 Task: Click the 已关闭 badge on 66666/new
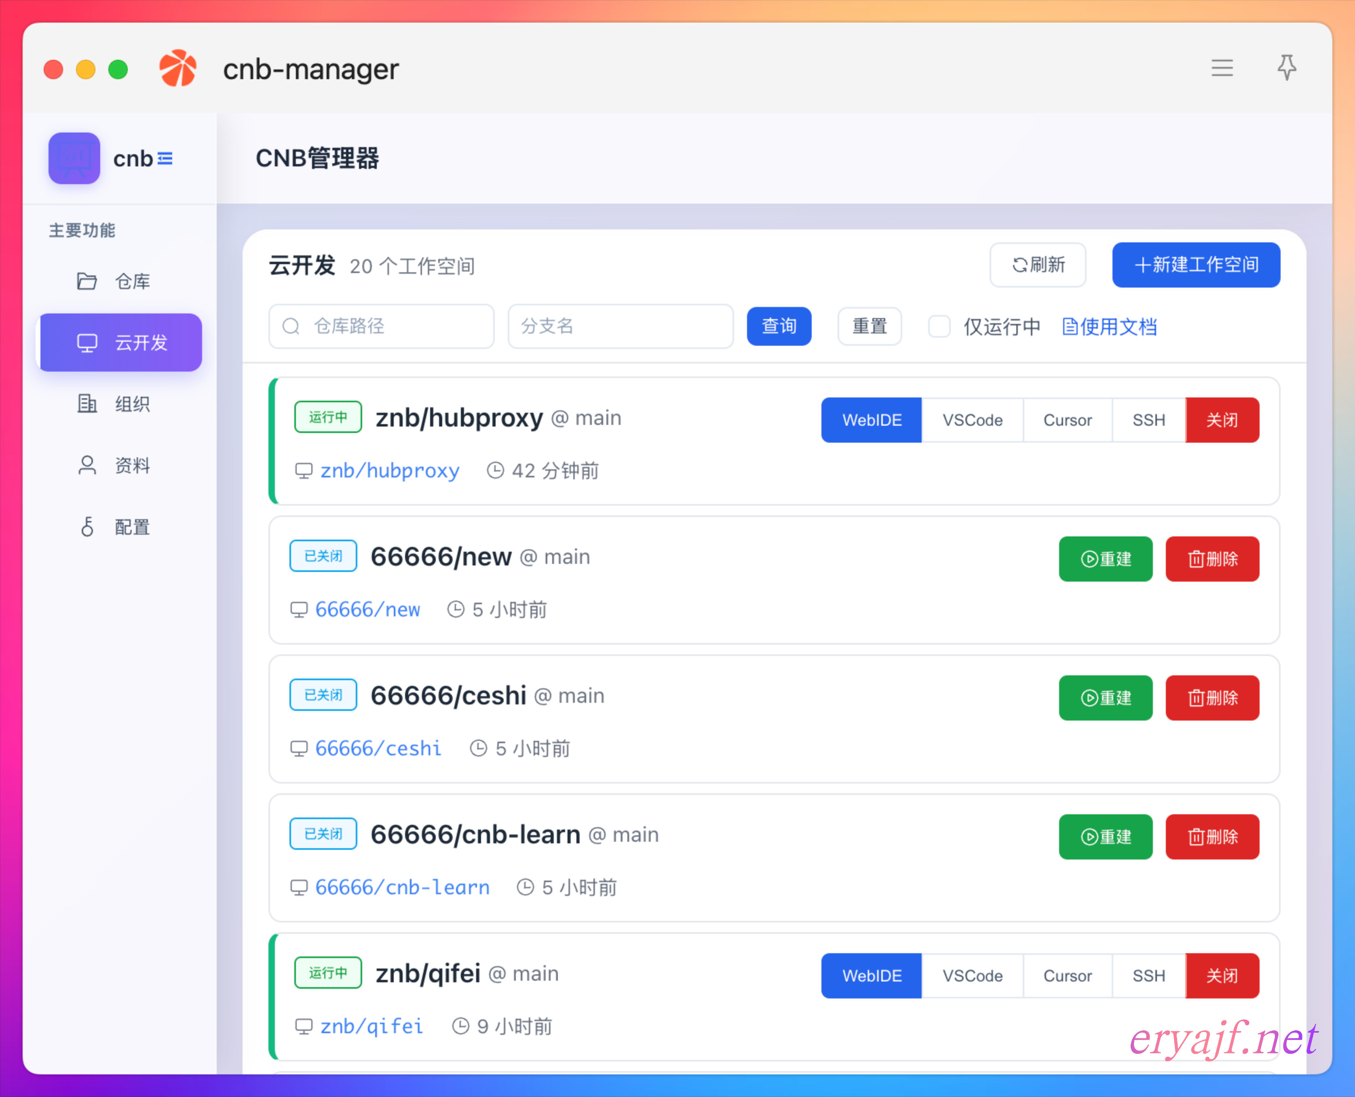coord(323,556)
